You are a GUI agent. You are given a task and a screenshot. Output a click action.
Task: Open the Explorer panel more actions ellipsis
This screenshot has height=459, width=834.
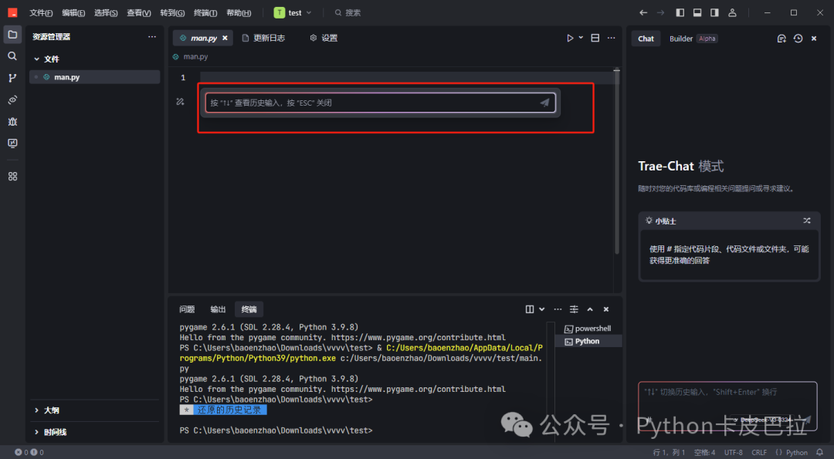(152, 37)
